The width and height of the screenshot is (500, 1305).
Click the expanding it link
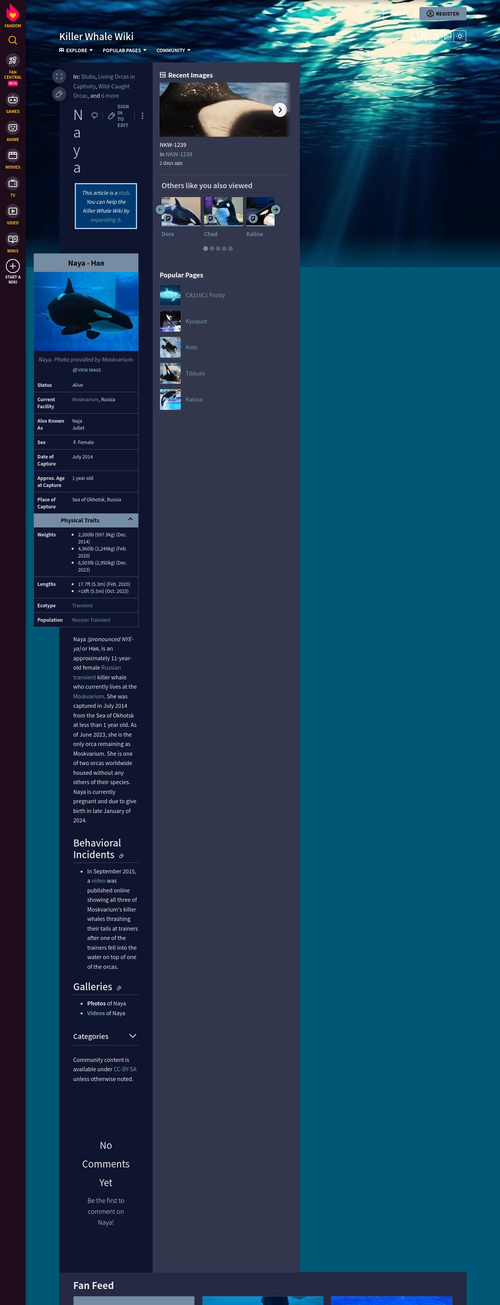point(106,220)
